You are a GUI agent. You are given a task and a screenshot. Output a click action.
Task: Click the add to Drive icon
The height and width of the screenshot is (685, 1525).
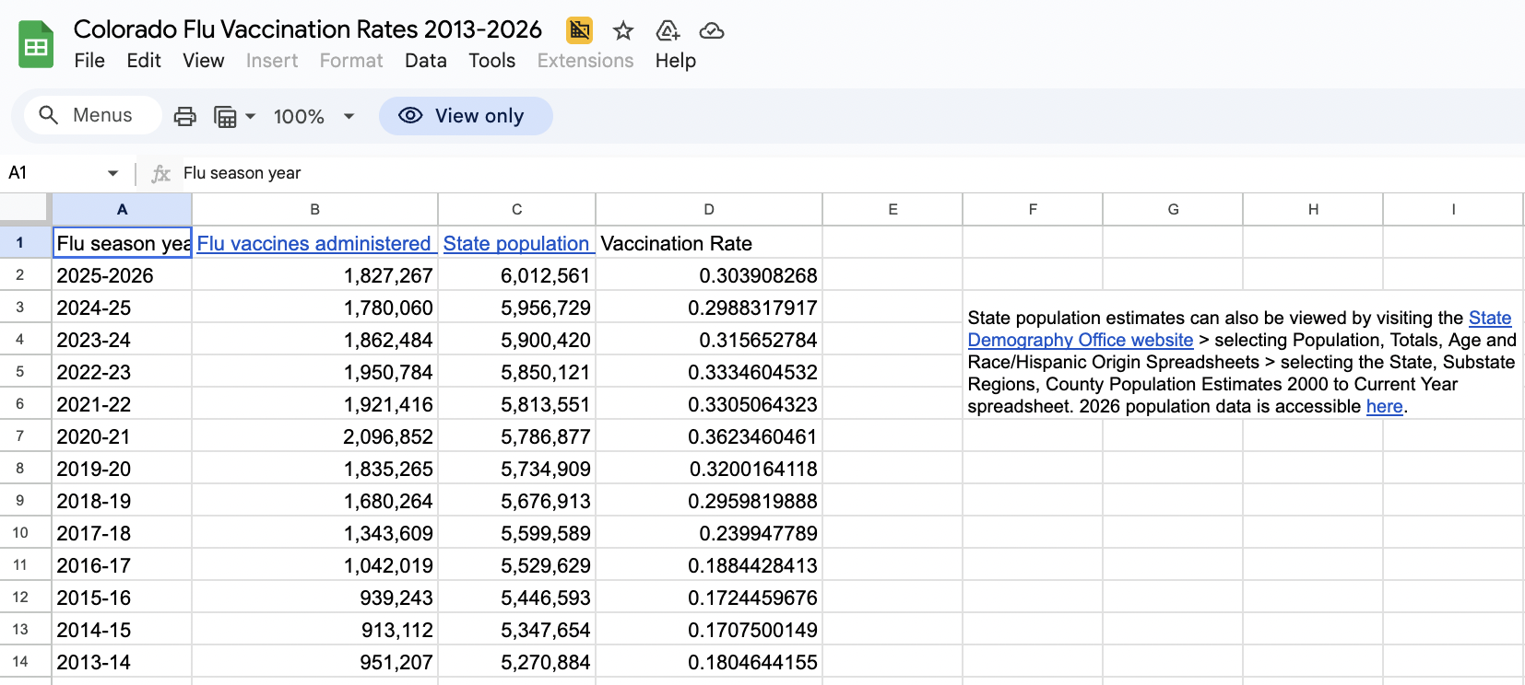point(668,30)
